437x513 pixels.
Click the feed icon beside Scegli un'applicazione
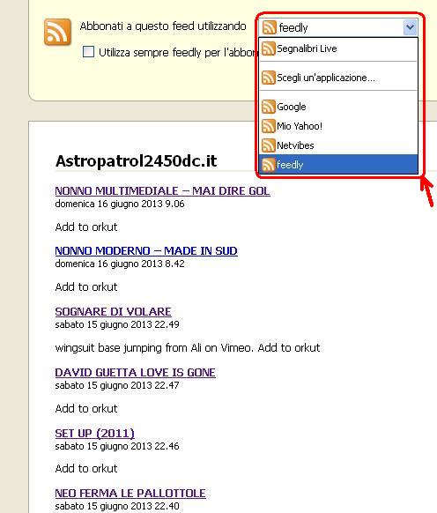(269, 78)
